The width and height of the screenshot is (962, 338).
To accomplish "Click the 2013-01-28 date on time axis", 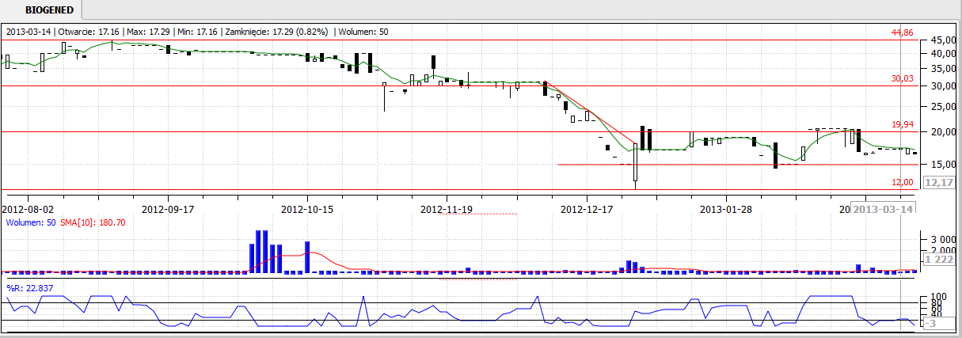I will (x=725, y=209).
